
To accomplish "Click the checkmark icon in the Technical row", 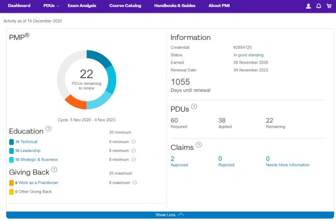I will 133,142.
